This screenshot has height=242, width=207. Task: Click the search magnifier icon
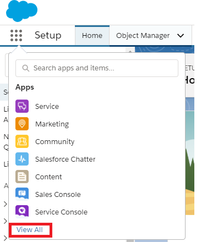coord(26,68)
